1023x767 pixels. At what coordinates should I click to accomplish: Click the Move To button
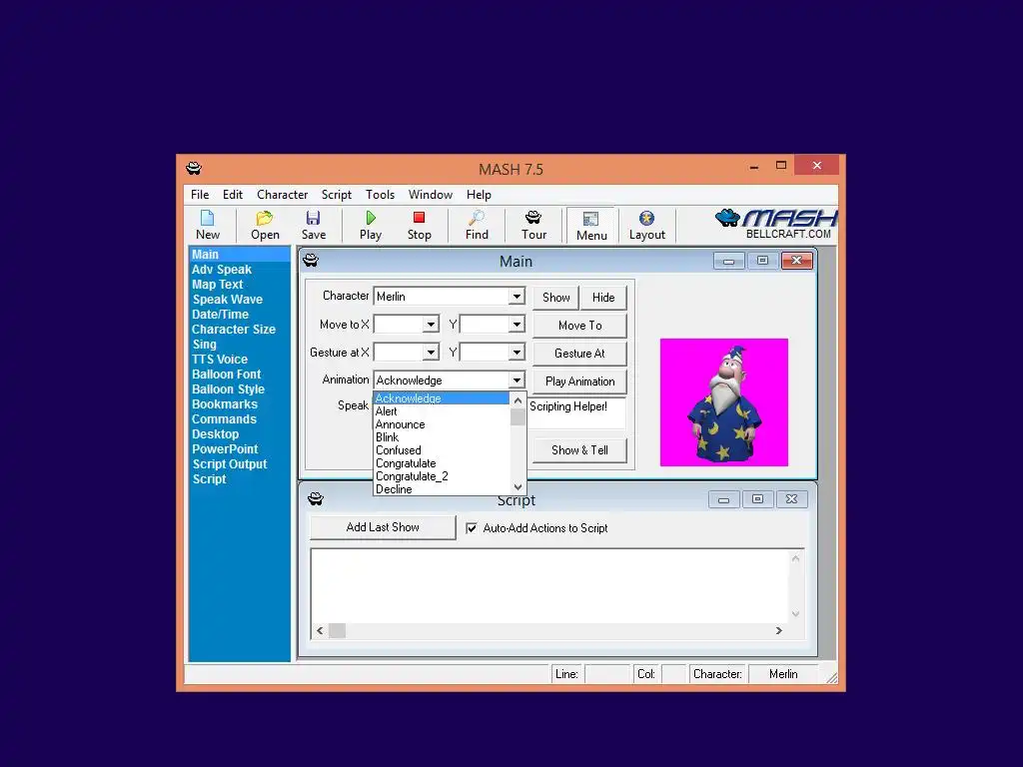[x=580, y=326]
